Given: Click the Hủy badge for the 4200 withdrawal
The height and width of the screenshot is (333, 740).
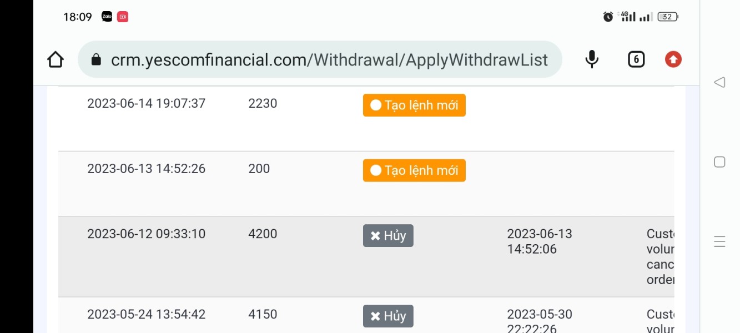Looking at the screenshot, I should click(388, 236).
